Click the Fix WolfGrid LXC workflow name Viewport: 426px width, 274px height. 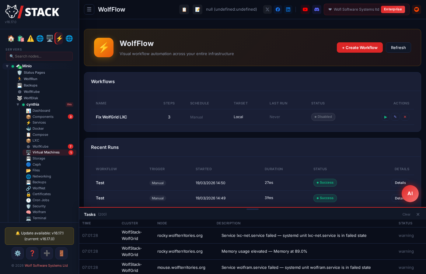(x=111, y=117)
